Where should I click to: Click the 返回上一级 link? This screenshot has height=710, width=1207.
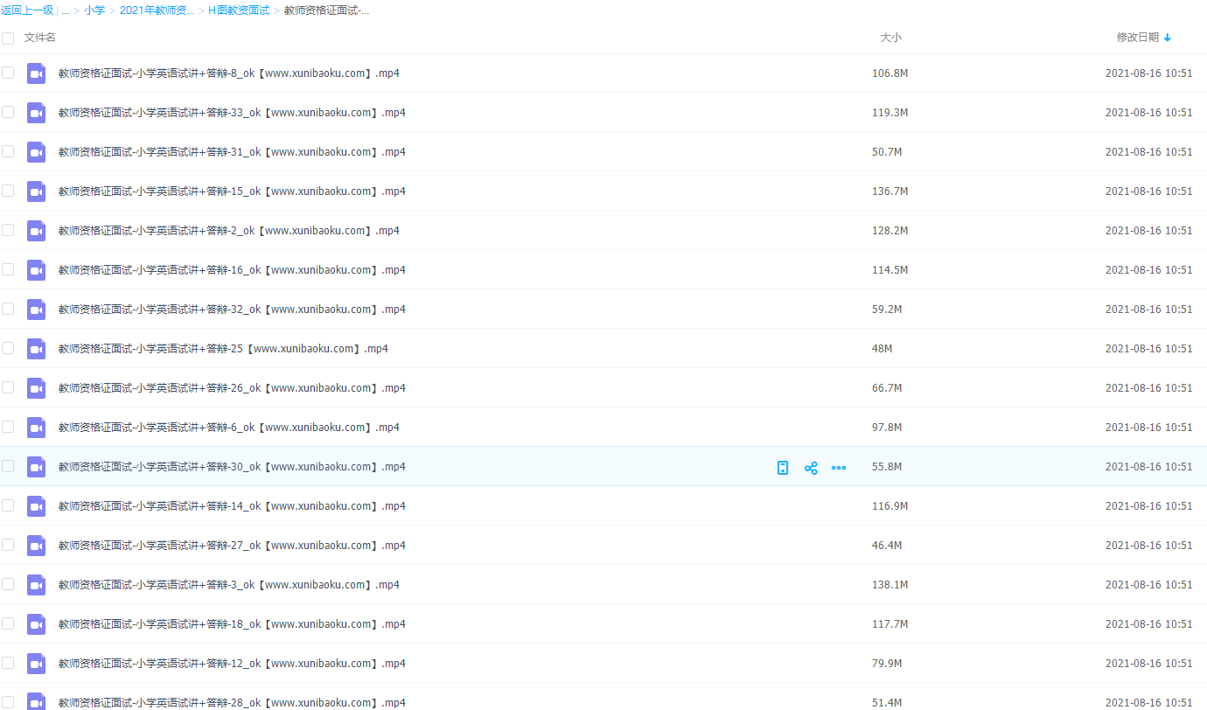27,10
